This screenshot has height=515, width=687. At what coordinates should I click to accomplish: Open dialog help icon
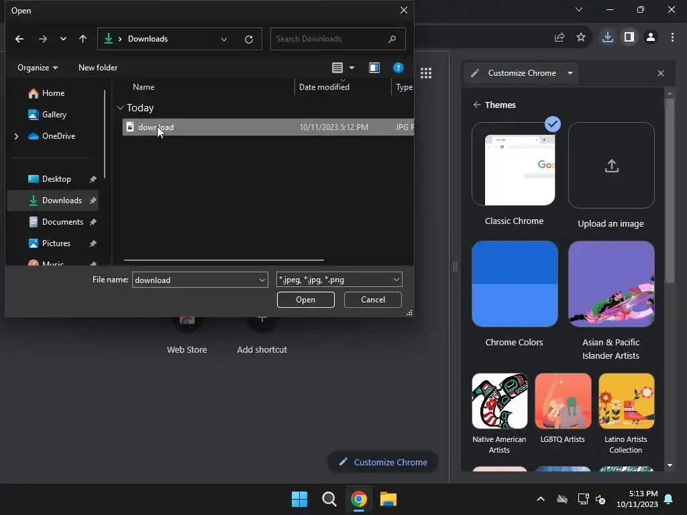tap(398, 68)
